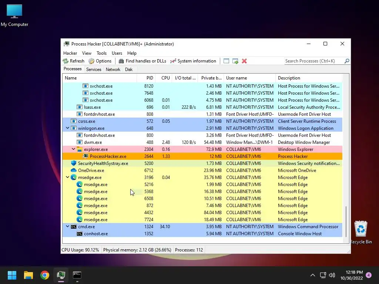Click the lsass.exe process icon
The height and width of the screenshot is (284, 379).
click(80, 107)
